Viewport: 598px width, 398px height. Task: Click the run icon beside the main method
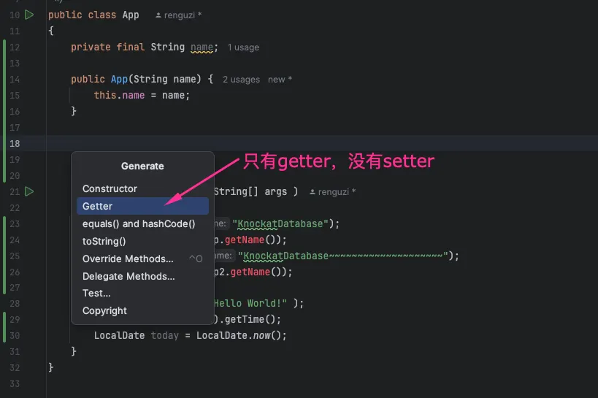pyautogui.click(x=29, y=191)
